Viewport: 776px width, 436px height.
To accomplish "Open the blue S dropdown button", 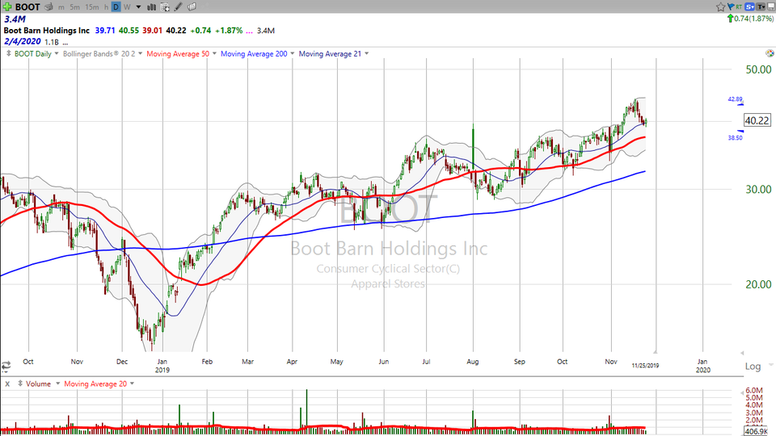I will click(x=750, y=7).
